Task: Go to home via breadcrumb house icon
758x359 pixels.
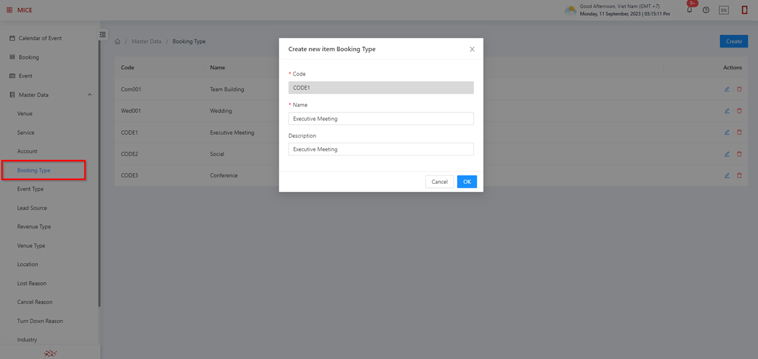Action: tap(118, 42)
